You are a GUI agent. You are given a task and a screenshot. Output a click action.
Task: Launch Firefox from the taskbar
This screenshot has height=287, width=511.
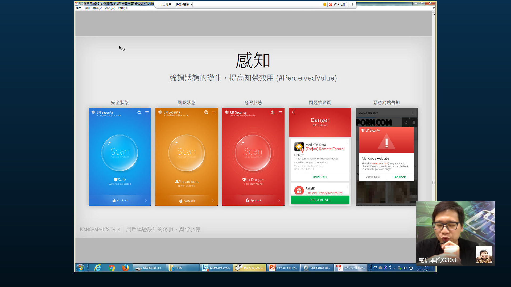[125, 268]
